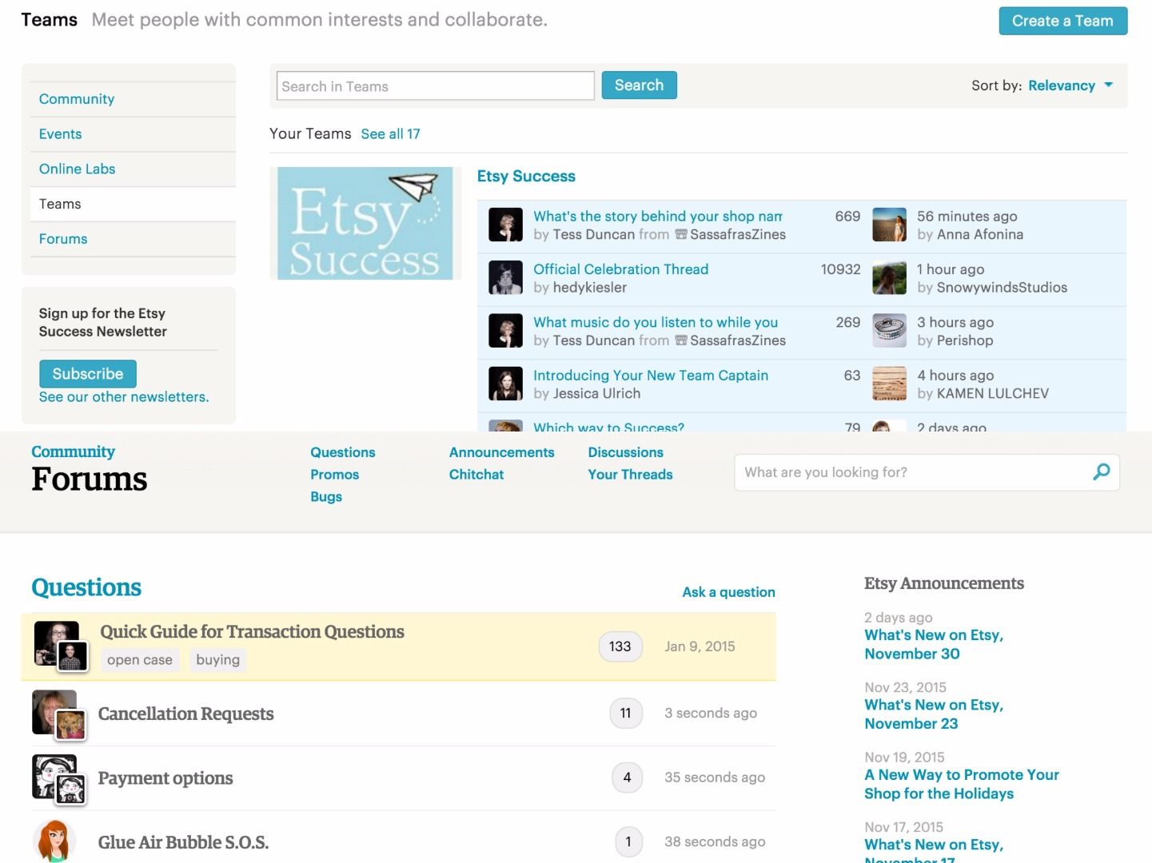Click Anna Afonina's latest reply thumbnail
Viewport: 1152px width, 863px height.
(x=889, y=225)
